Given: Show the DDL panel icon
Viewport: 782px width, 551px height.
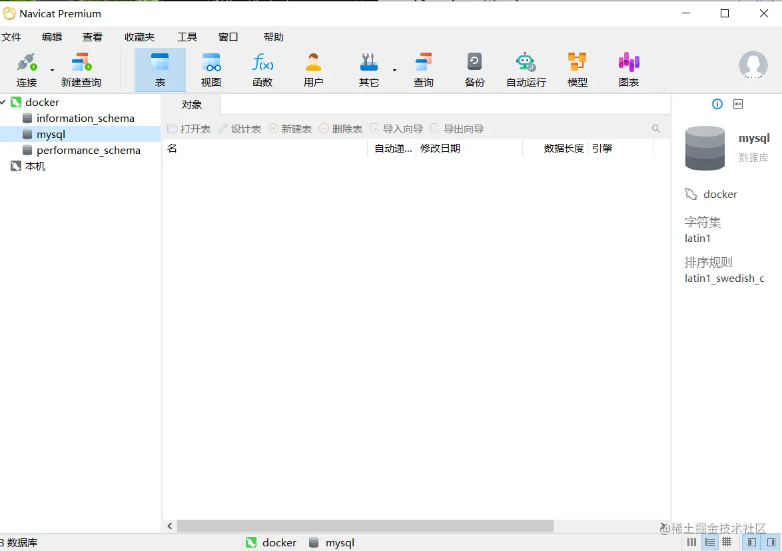Looking at the screenshot, I should [x=738, y=104].
